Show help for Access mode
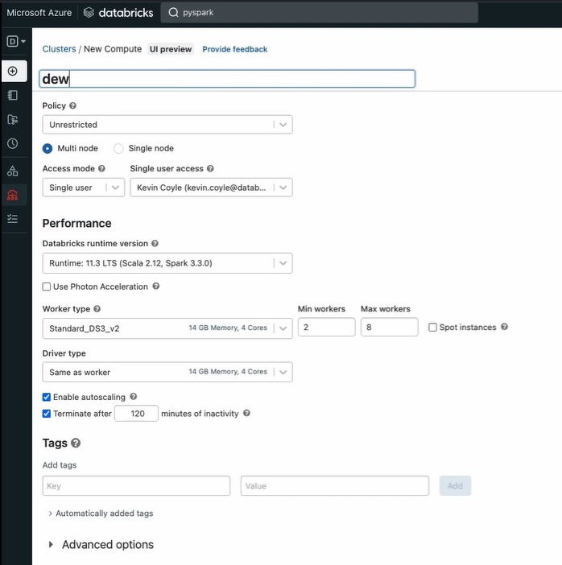Image resolution: width=562 pixels, height=565 pixels. click(101, 168)
